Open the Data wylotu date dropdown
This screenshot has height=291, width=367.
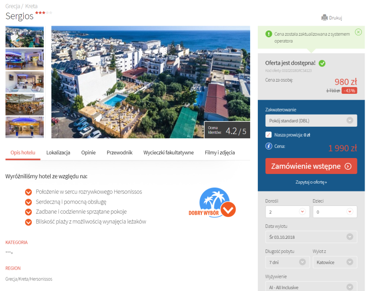click(311, 237)
